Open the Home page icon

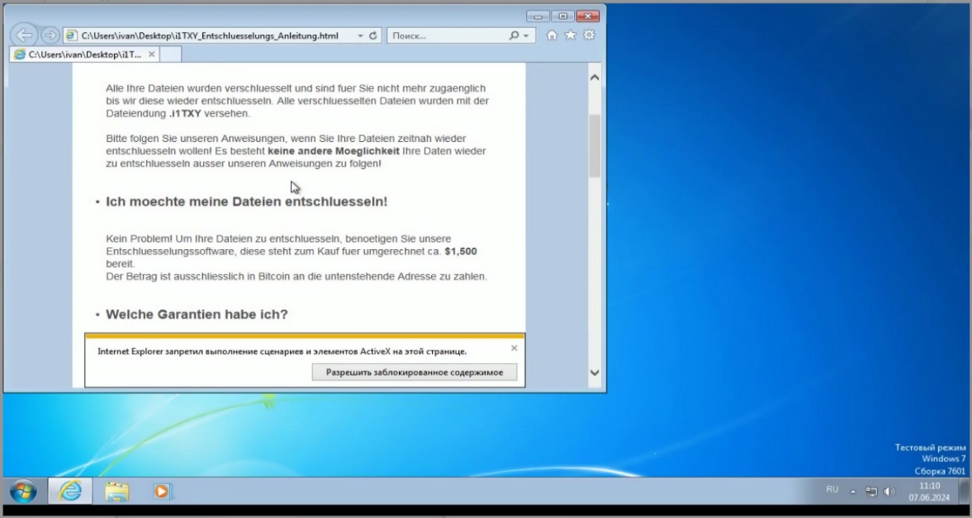(x=552, y=35)
